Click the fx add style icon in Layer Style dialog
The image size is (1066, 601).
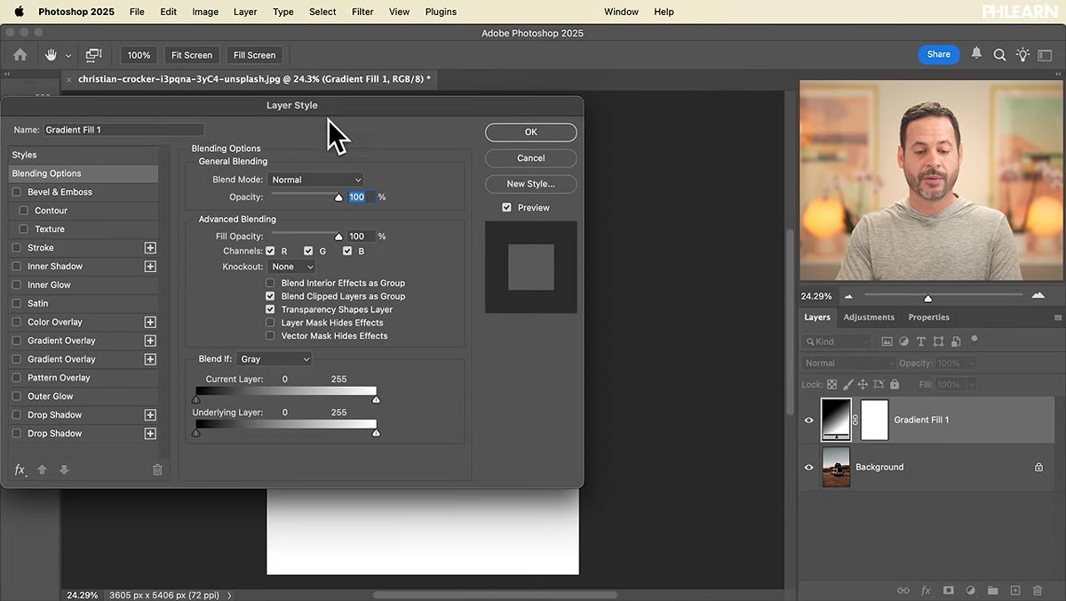[x=20, y=469]
